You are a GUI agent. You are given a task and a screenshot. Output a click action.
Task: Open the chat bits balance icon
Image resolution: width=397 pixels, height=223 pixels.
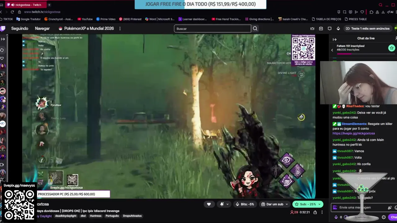[x=336, y=217]
